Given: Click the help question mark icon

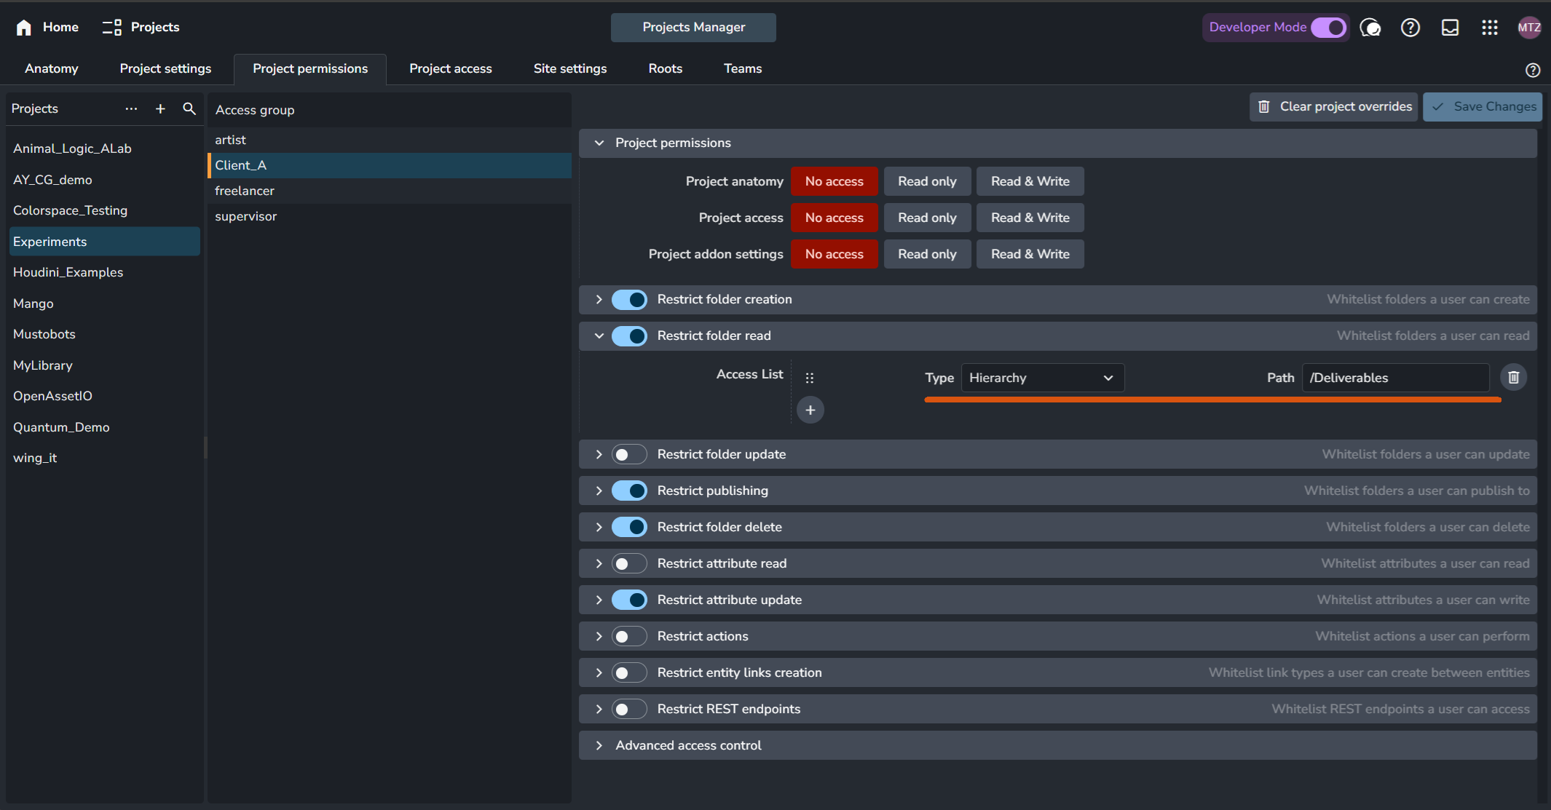Looking at the screenshot, I should (x=1410, y=28).
